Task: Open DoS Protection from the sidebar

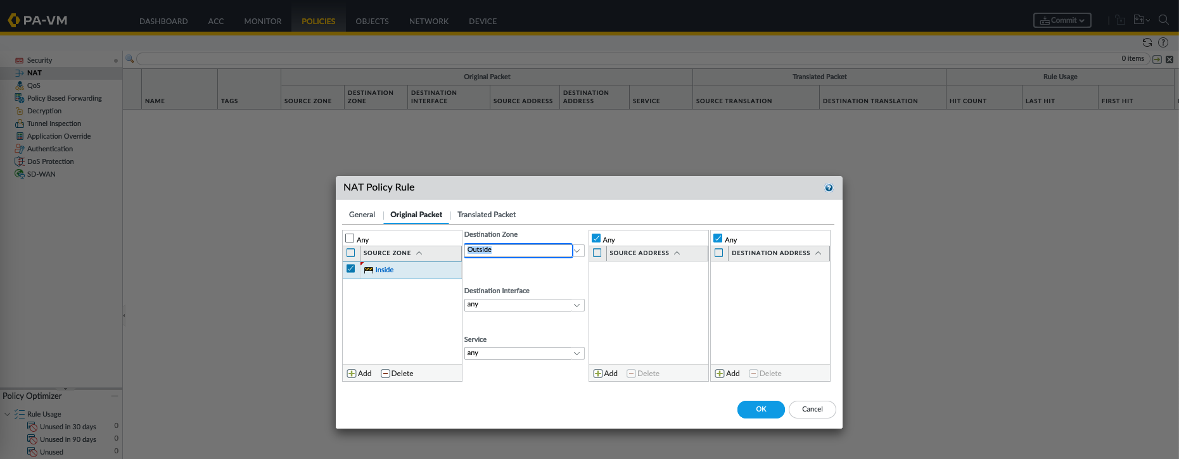Action: tap(50, 161)
